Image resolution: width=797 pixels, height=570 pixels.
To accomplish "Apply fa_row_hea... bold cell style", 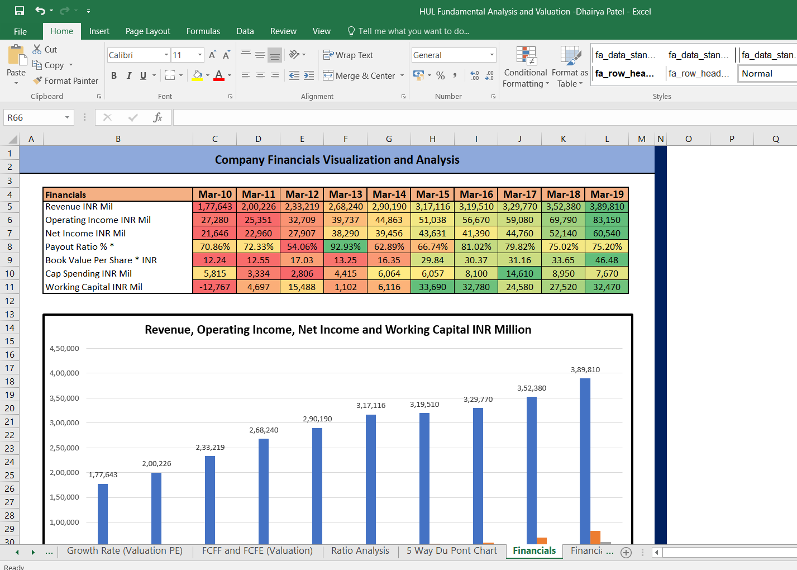I will [626, 73].
